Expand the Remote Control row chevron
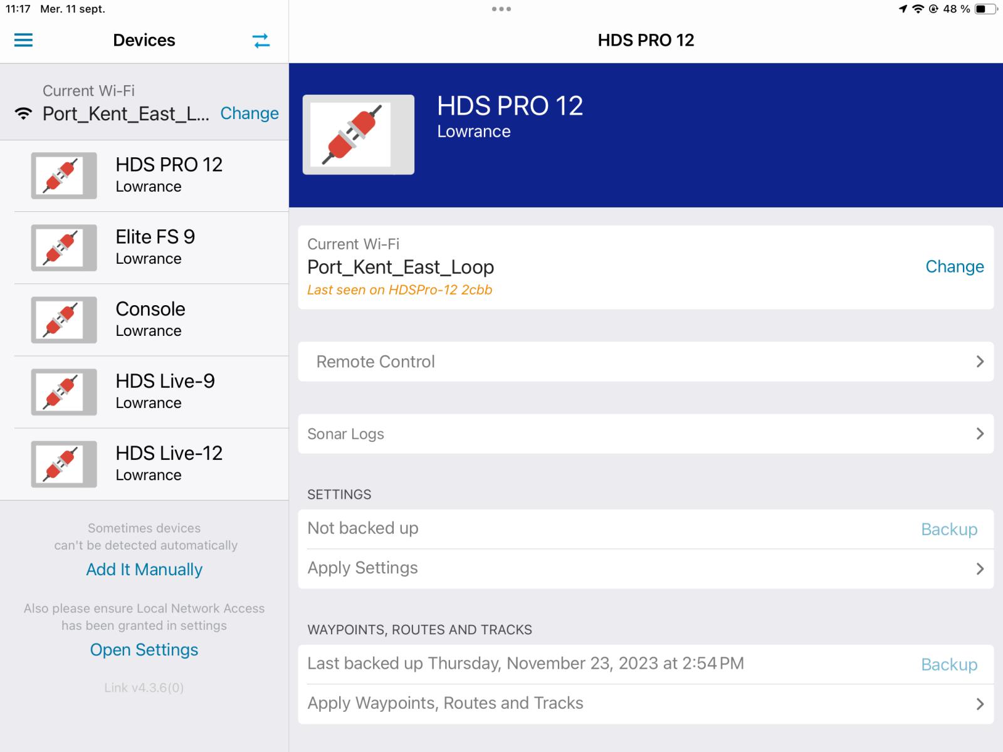Viewport: 1003px width, 752px height. pos(980,362)
